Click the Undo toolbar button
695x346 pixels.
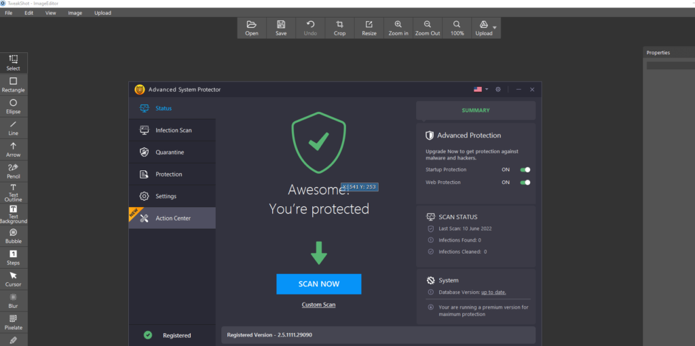click(x=310, y=28)
